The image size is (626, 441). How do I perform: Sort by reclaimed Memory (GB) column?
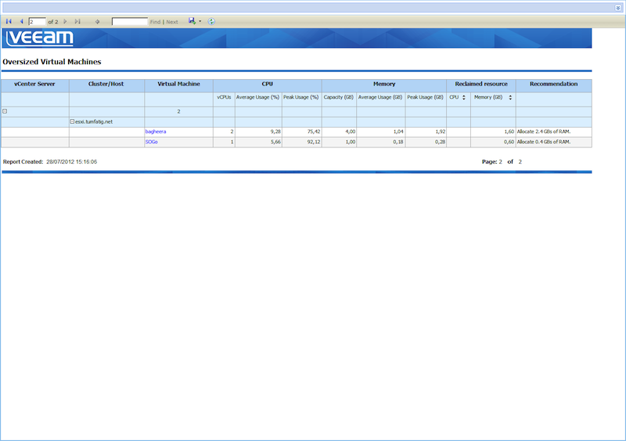point(510,98)
